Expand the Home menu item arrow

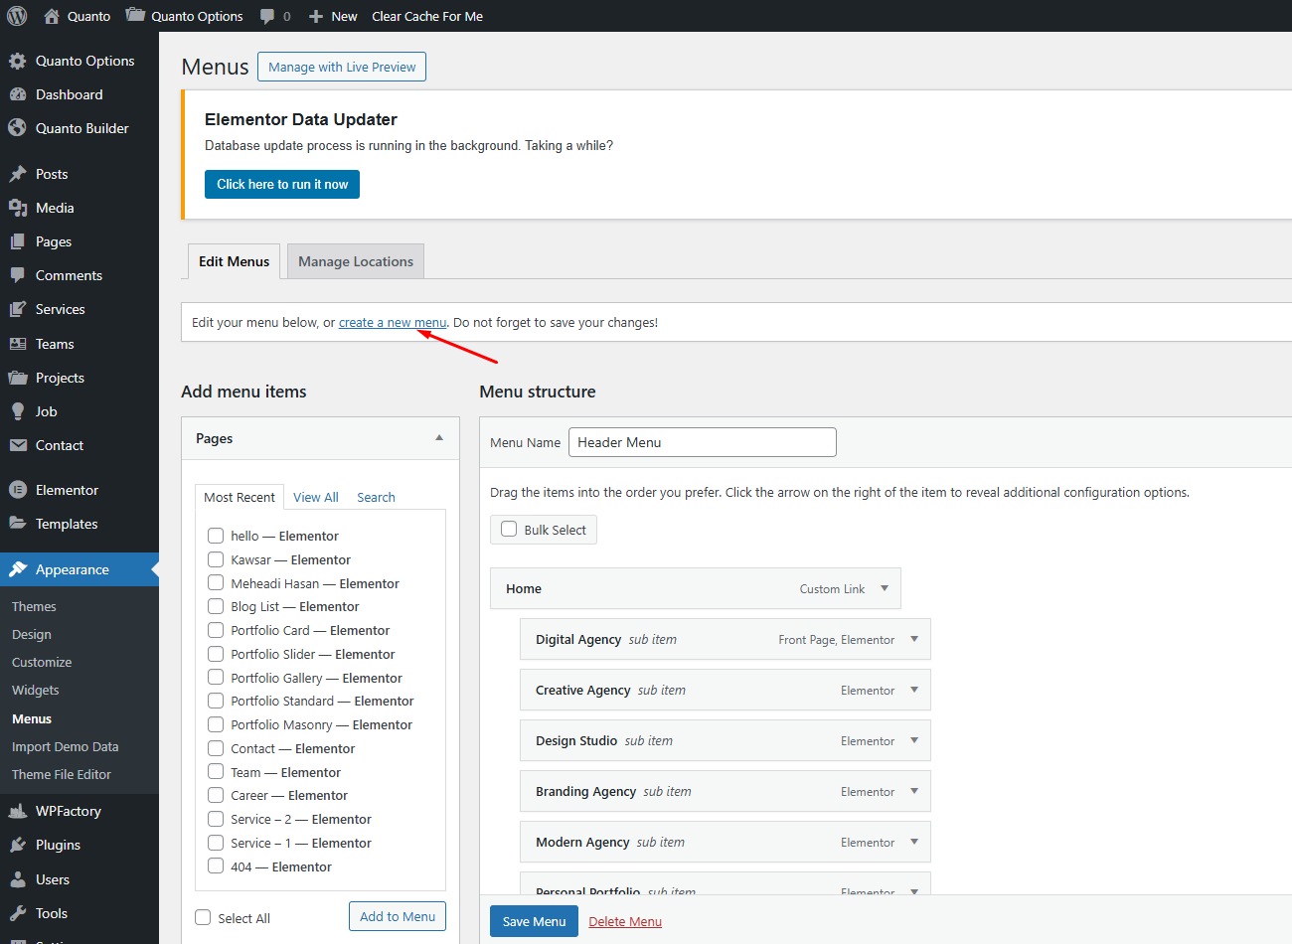885,588
